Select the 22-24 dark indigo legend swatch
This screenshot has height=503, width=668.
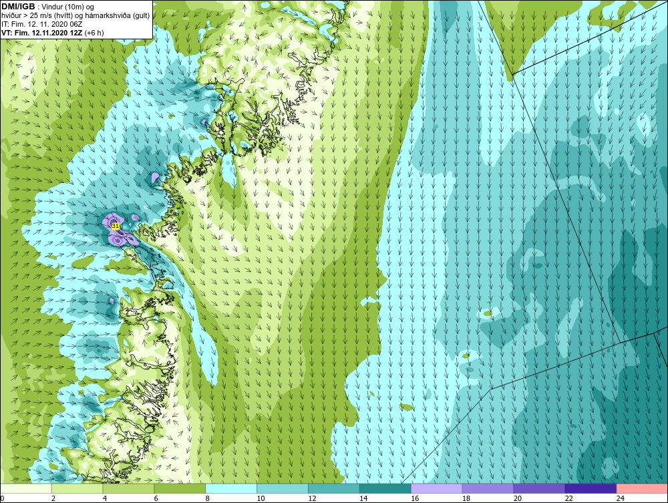[x=591, y=488]
